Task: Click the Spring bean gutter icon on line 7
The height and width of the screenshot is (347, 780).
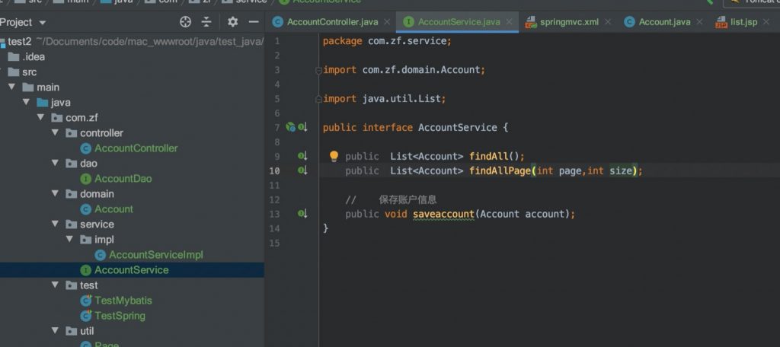Action: (290, 127)
